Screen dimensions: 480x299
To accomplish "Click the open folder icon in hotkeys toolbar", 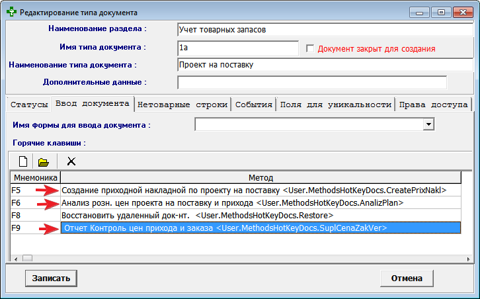I will point(44,162).
